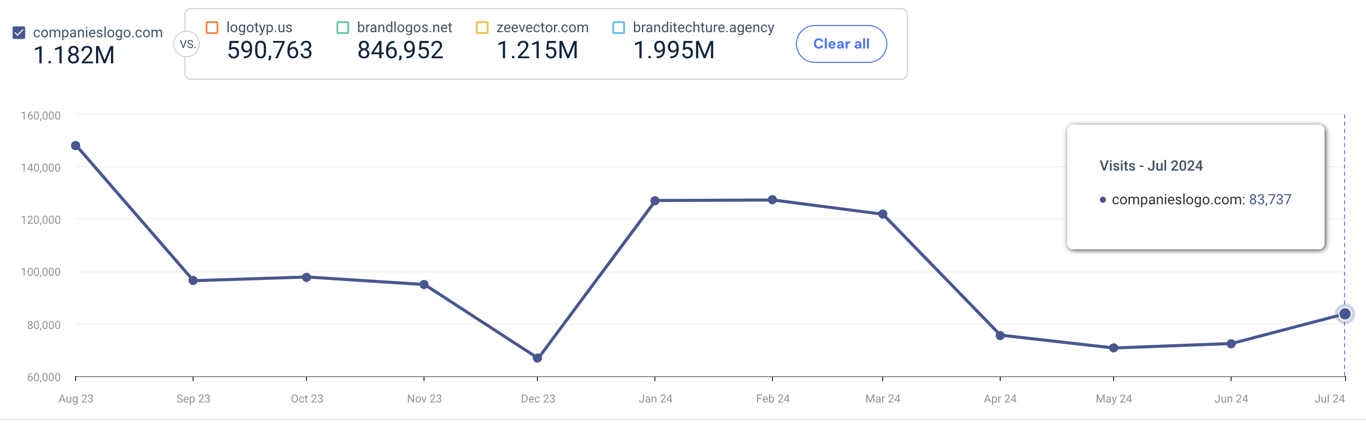Image resolution: width=1366 pixels, height=425 pixels.
Task: Select the branditechture.agency label
Action: (703, 28)
